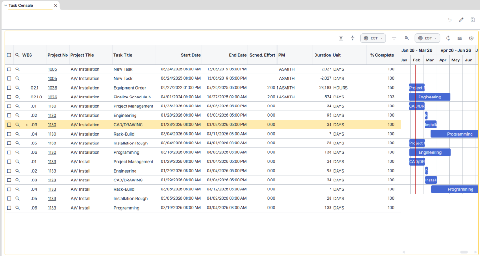The height and width of the screenshot is (256, 480).
Task: Click the filter icon in grid toolbar
Action: (x=394, y=38)
